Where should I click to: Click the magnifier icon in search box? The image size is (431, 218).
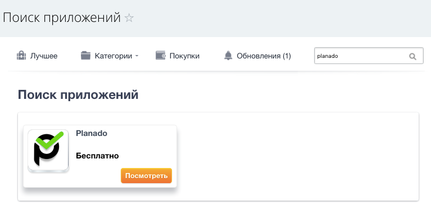click(x=412, y=56)
